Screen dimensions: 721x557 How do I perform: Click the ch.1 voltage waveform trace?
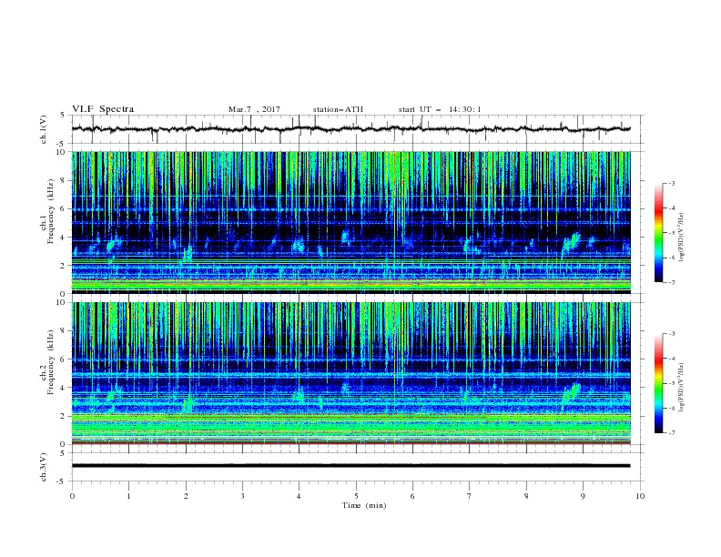pyautogui.click(x=350, y=128)
